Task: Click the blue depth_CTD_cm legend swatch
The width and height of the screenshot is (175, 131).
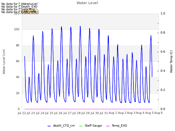Action: point(49,126)
